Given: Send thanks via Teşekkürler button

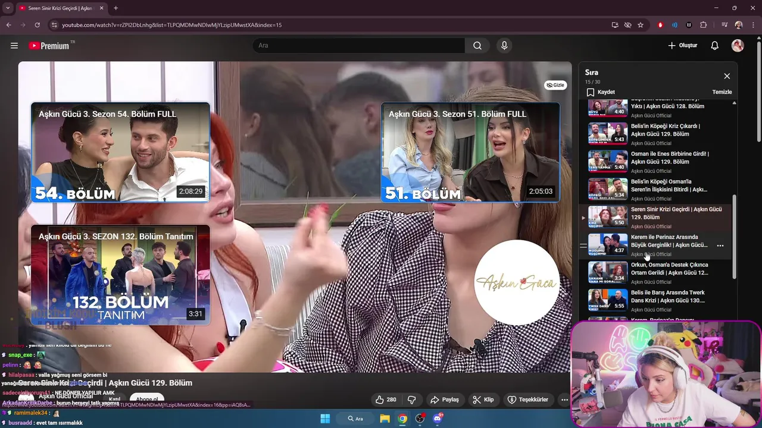Looking at the screenshot, I should pyautogui.click(x=527, y=399).
